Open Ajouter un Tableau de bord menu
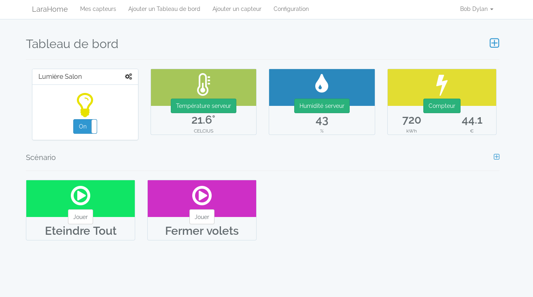This screenshot has width=533, height=297. (164, 9)
